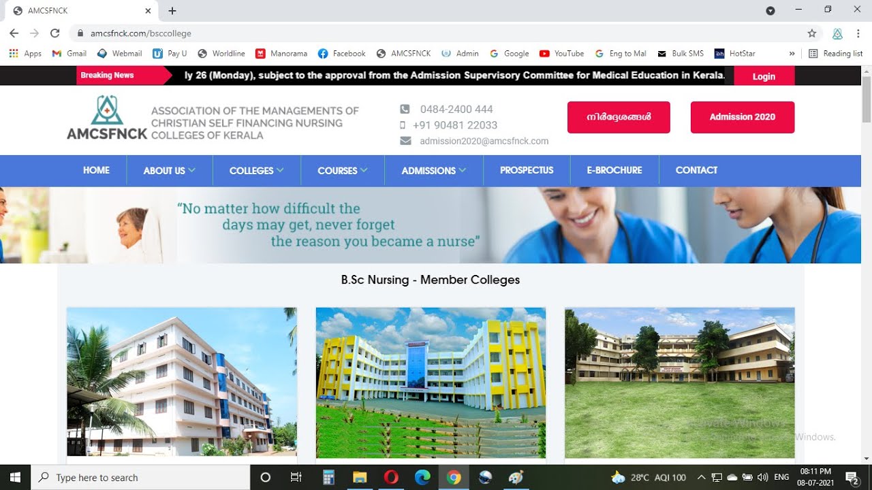Viewport: 872px width, 490px height.
Task: Click the Login button
Action: (x=764, y=76)
